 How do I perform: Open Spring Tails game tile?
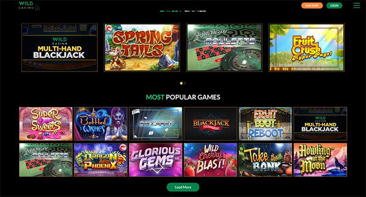pos(142,48)
